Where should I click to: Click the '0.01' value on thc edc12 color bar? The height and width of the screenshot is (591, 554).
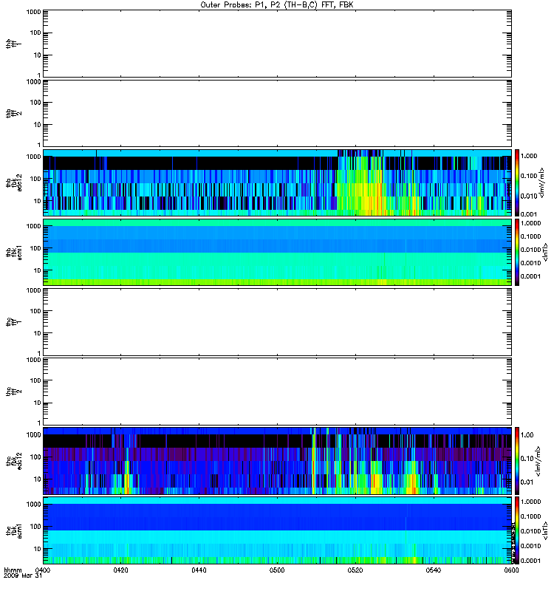coord(527,482)
